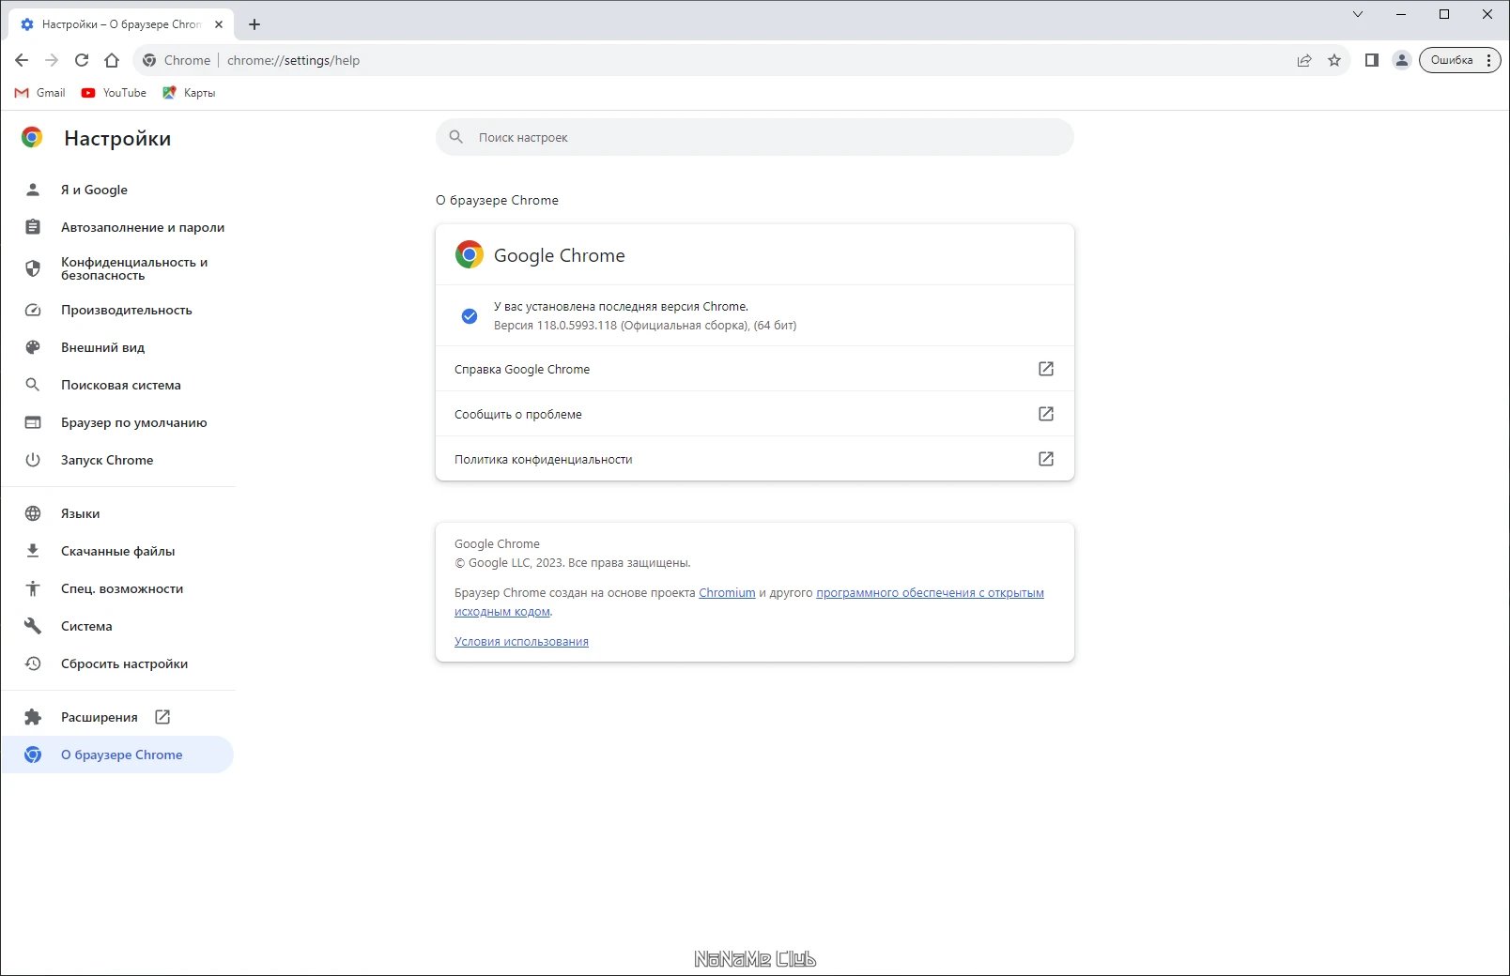
Task: Click the wrench icon for Система
Action: point(33,626)
